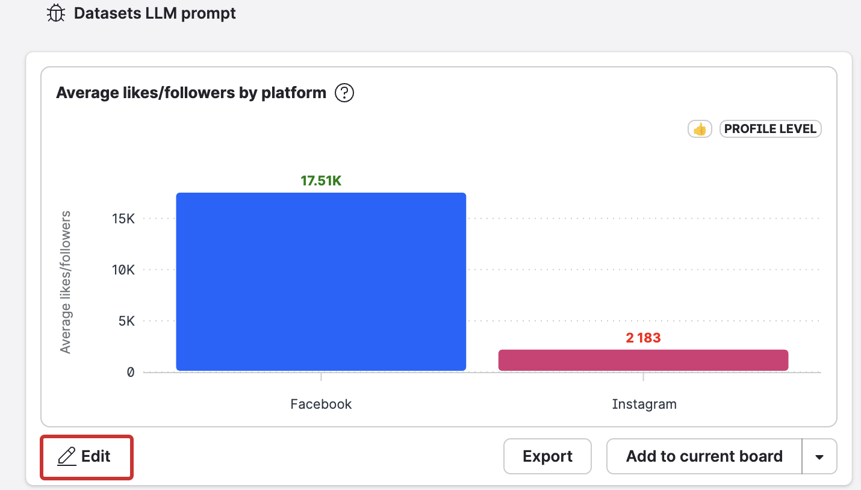This screenshot has width=861, height=490.
Task: Click the pencil icon on Edit button
Action: click(x=66, y=457)
